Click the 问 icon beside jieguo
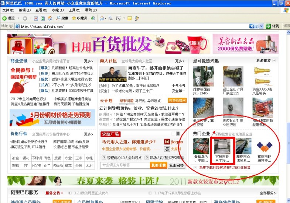Viewport: 290px width, 203px height. coord(167,141)
